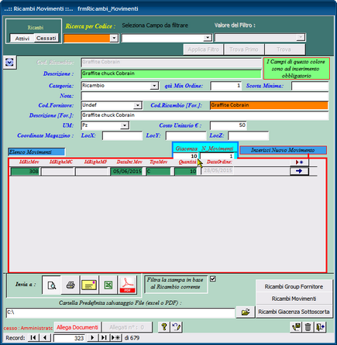The width and height of the screenshot is (337, 345).
Task: Click Costo Unitario field showing 50
Action: click(x=229, y=125)
